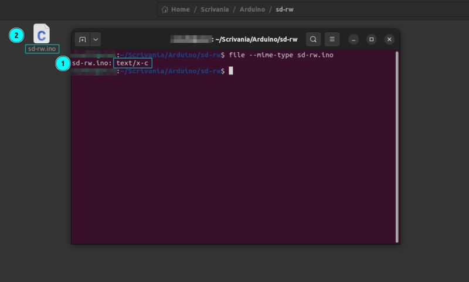The image size is (469, 282).
Task: Minimize the terminal window
Action: click(354, 39)
